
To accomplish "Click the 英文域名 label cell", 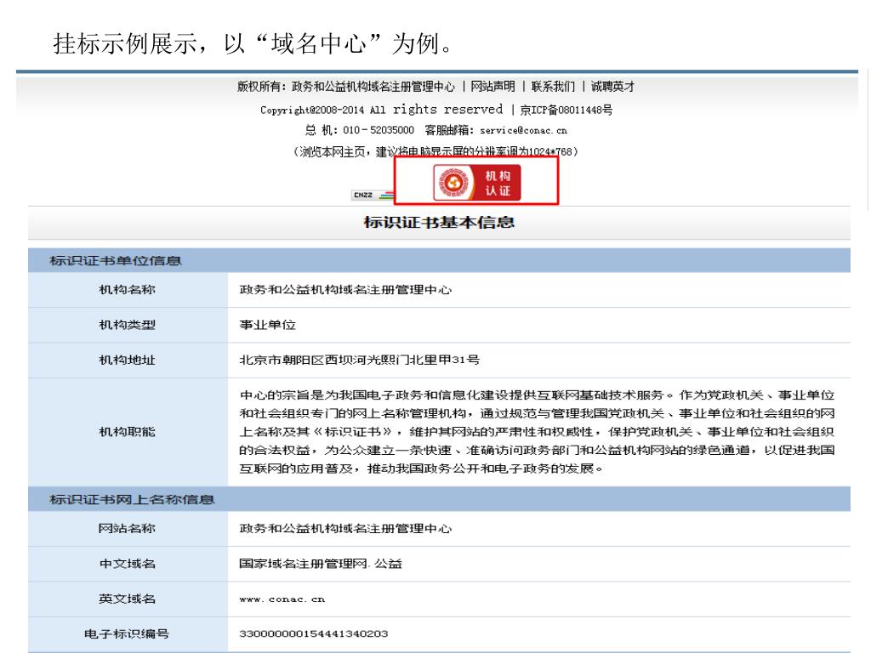I will [x=128, y=599].
